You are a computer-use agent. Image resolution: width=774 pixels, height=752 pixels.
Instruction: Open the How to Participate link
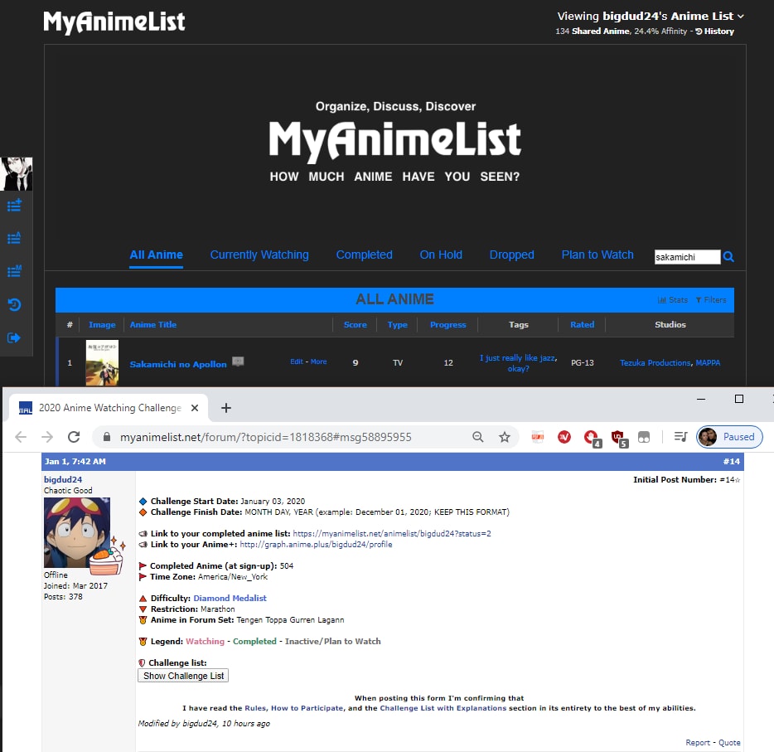[307, 708]
